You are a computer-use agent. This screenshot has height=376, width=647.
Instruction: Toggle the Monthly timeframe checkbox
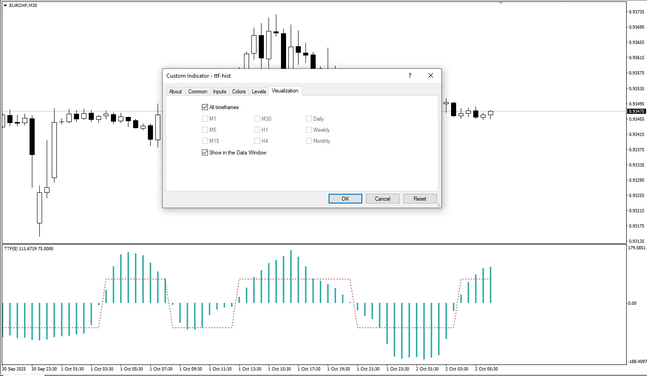309,141
